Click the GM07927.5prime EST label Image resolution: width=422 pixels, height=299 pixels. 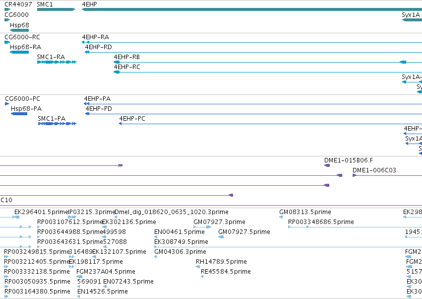[x=244, y=232]
